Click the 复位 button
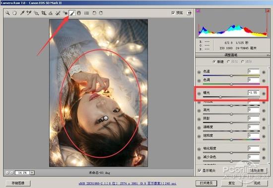Viewport: 273px width, 188px height. 232,183
